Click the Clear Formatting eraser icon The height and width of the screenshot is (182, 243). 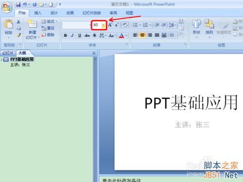125,25
